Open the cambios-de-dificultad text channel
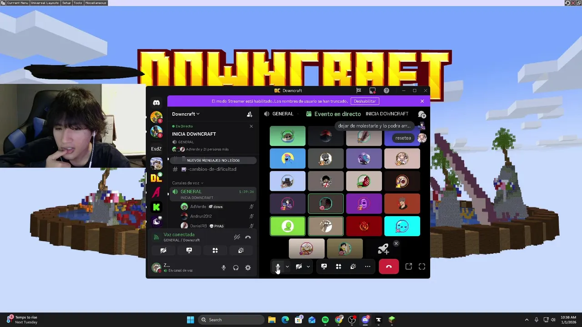 [213, 169]
